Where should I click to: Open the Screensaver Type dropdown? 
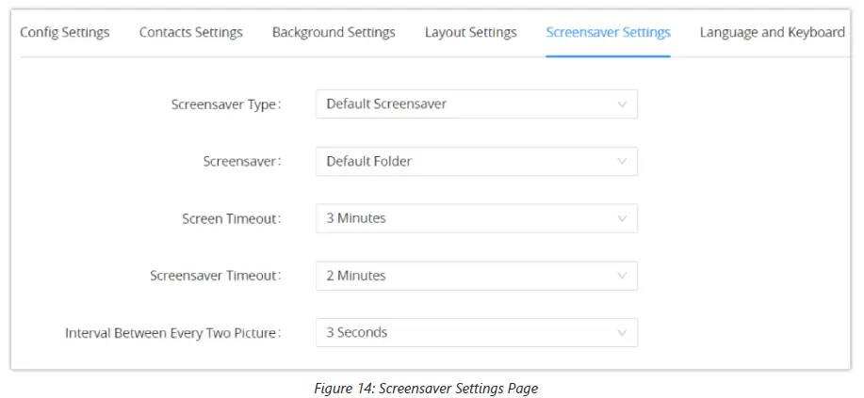[476, 104]
